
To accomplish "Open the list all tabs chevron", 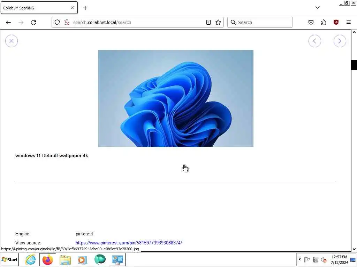I will (x=318, y=8).
